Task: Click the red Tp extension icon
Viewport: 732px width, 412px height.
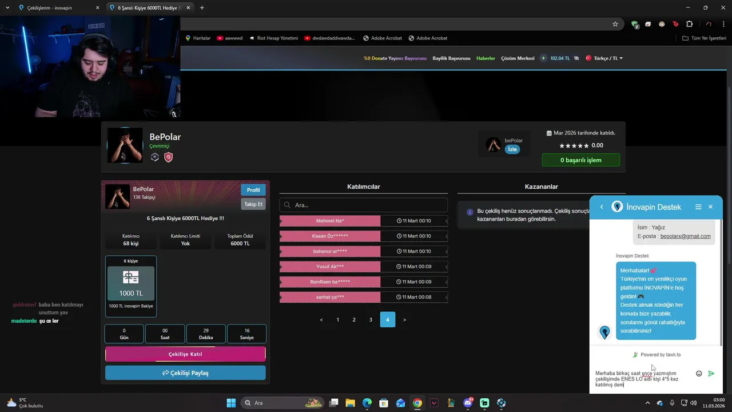Action: point(675,24)
